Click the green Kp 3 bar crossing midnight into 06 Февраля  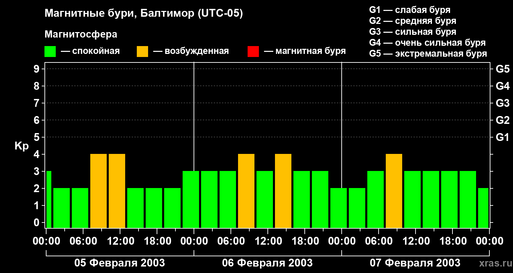pyautogui.click(x=191, y=199)
